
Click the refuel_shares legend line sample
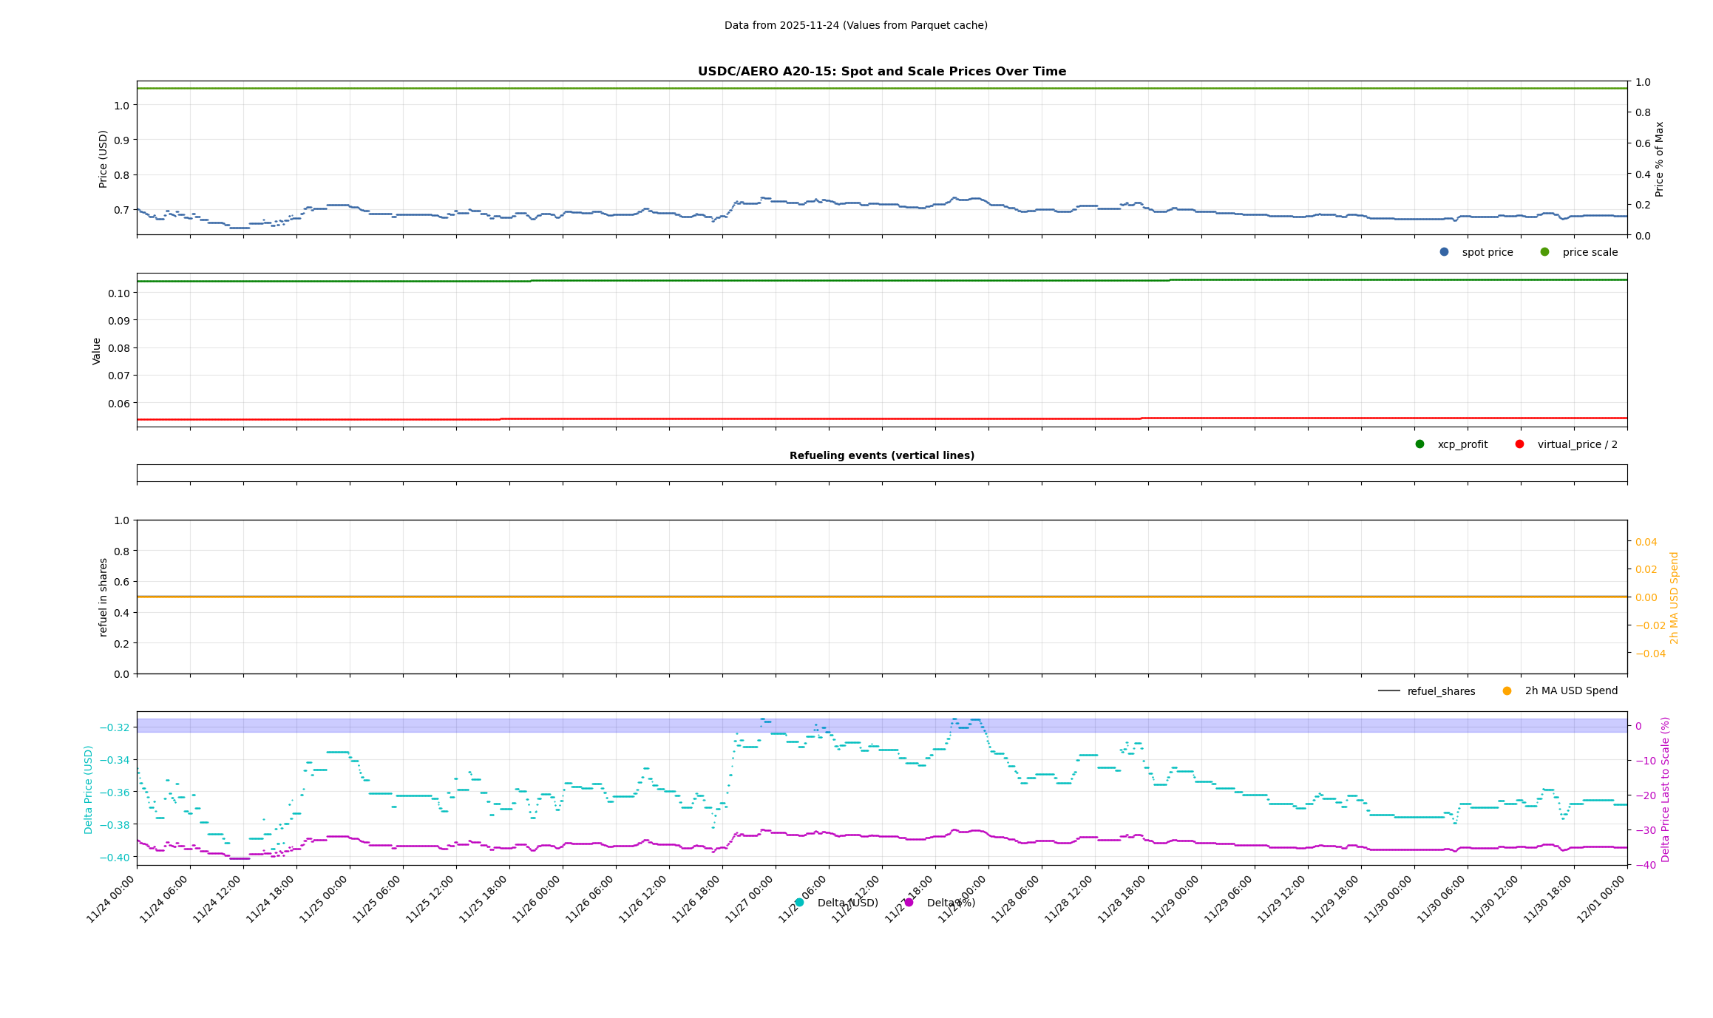[x=1388, y=691]
